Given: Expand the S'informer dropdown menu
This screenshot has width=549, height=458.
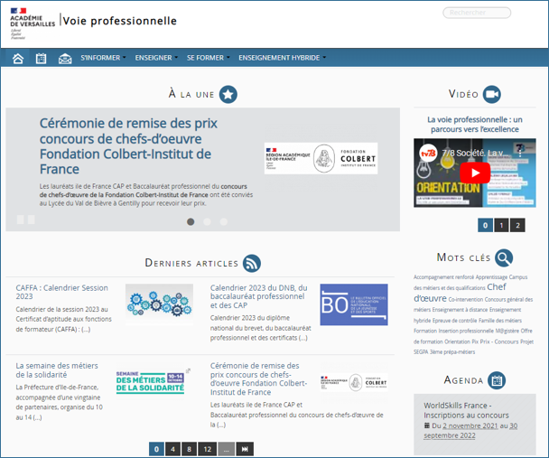Looking at the screenshot, I should coord(103,58).
